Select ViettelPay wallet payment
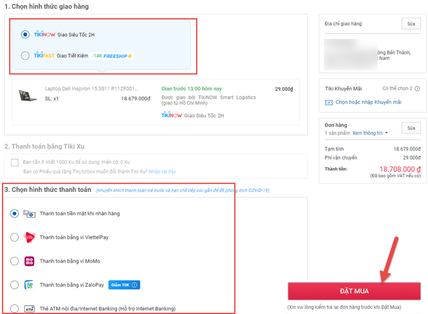The width and height of the screenshot is (428, 314). point(14,237)
